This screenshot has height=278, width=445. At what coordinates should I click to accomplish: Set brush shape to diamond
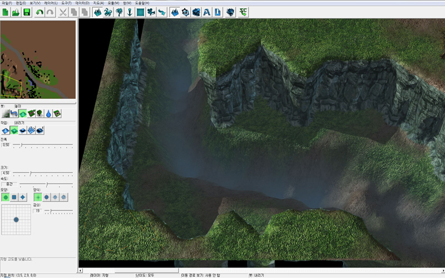pyautogui.click(x=23, y=197)
